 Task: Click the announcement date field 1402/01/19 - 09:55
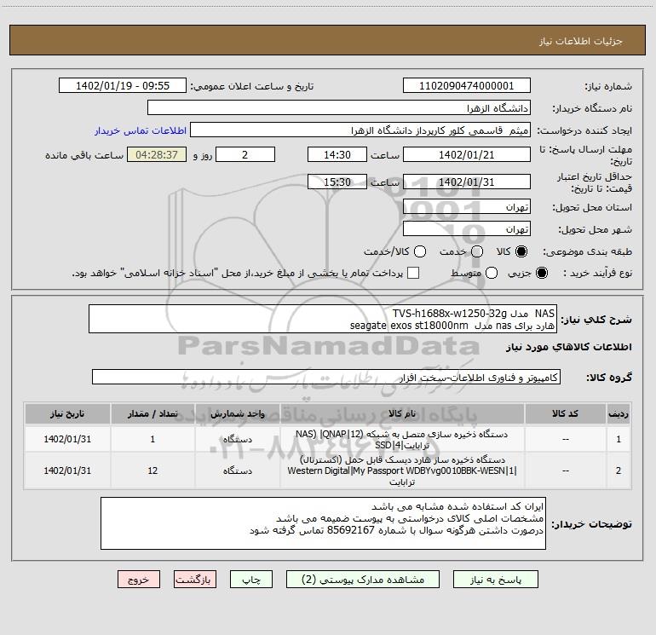123,86
